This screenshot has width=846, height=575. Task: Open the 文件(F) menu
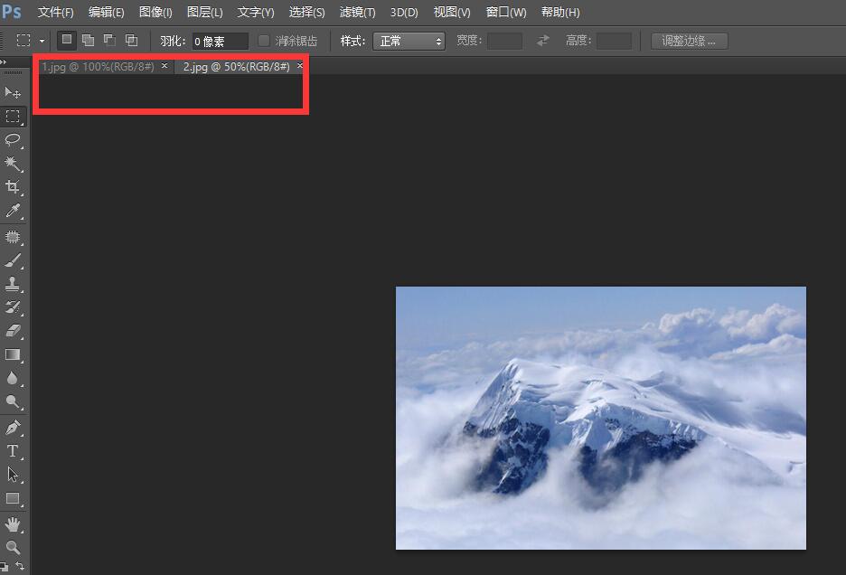pos(55,12)
